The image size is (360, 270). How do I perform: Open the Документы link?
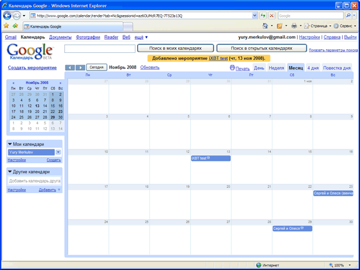pos(61,37)
